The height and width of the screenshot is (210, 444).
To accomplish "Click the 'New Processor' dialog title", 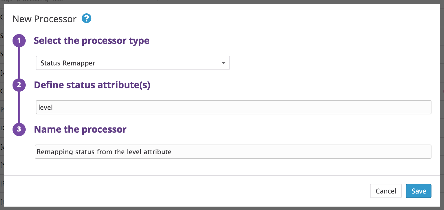I will tap(45, 19).
